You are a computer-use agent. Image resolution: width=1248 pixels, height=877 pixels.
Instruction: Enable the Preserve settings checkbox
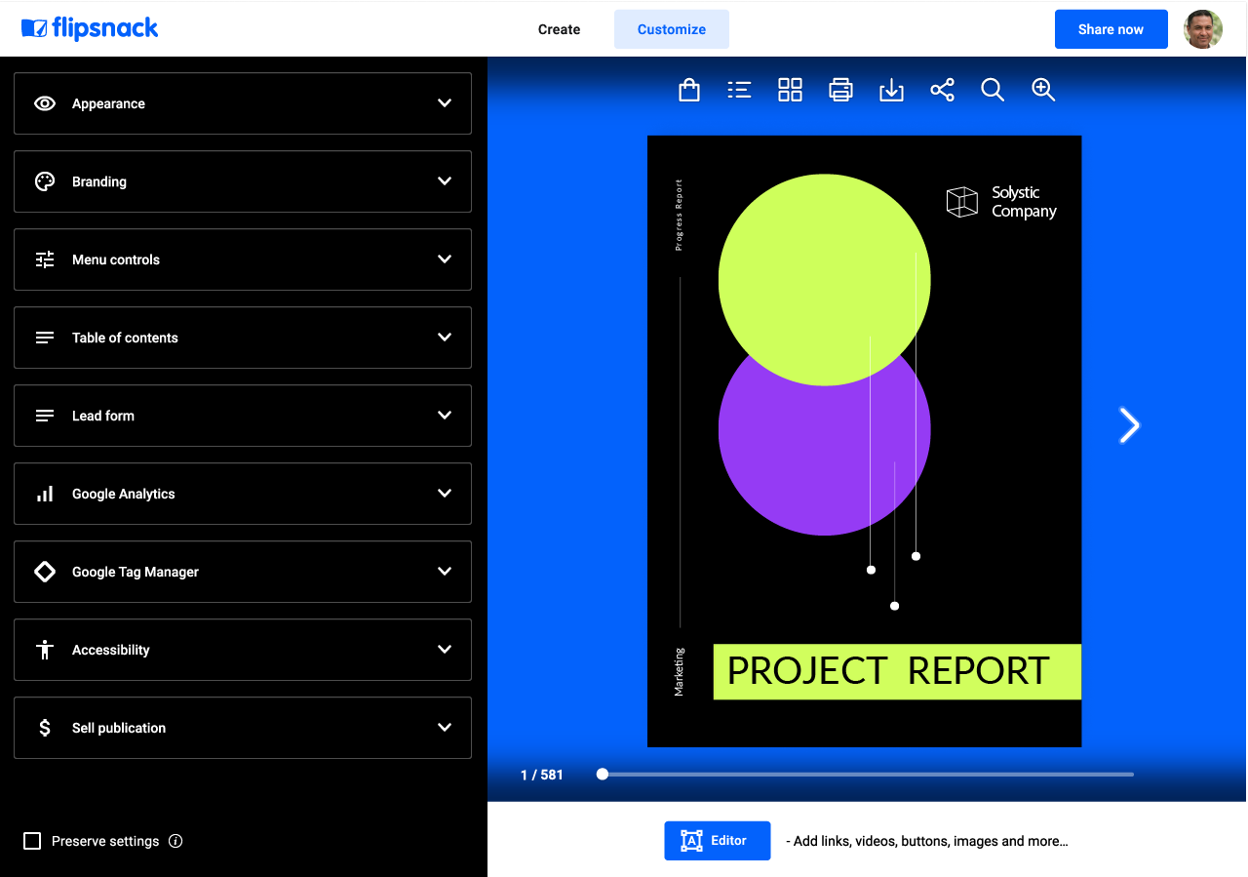coord(32,841)
